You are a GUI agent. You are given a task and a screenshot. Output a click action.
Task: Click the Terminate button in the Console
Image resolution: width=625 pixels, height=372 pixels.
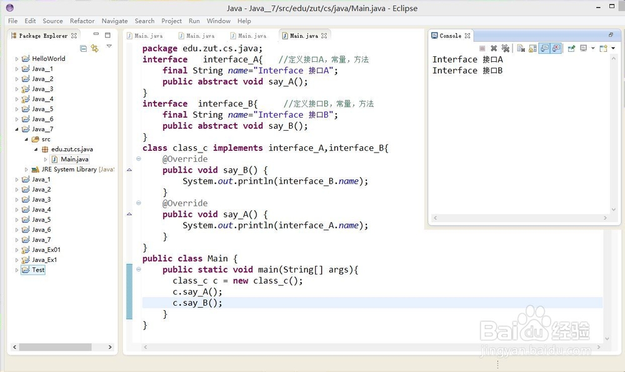click(482, 48)
